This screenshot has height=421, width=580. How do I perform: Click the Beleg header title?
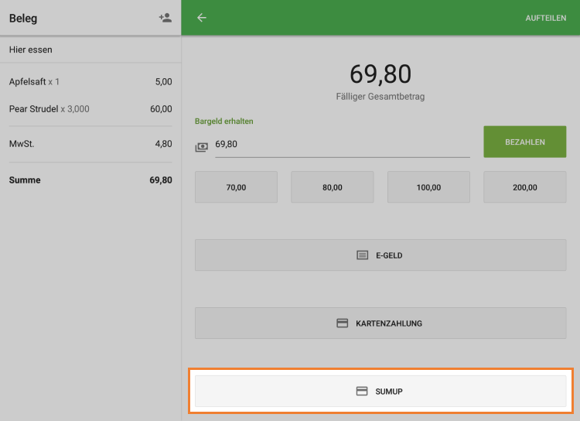(23, 19)
